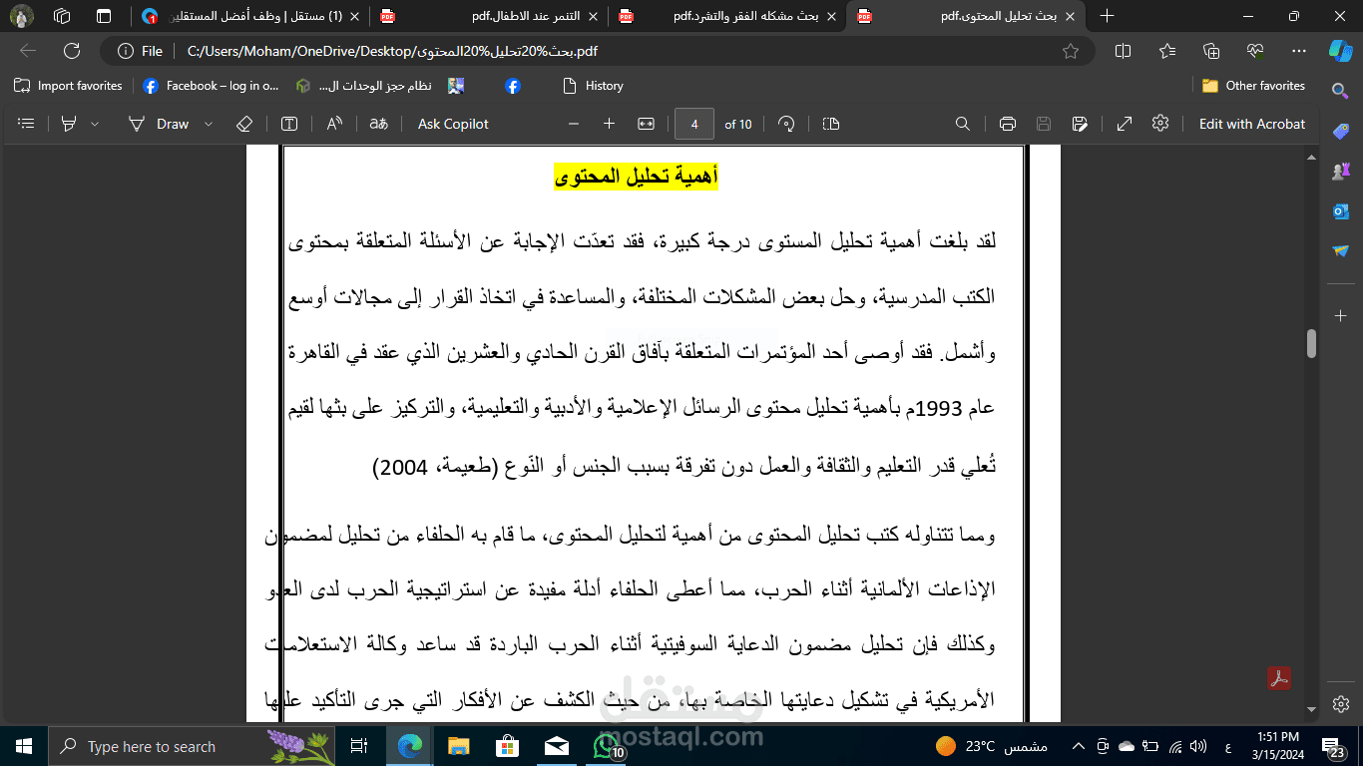
Task: Show hidden system tray icons chevron
Action: coord(1078,746)
